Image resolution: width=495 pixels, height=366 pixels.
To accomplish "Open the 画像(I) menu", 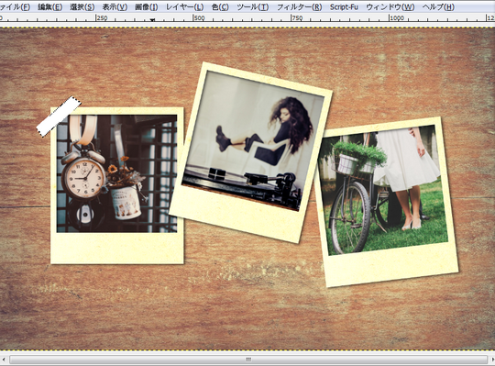I will tap(147, 7).
